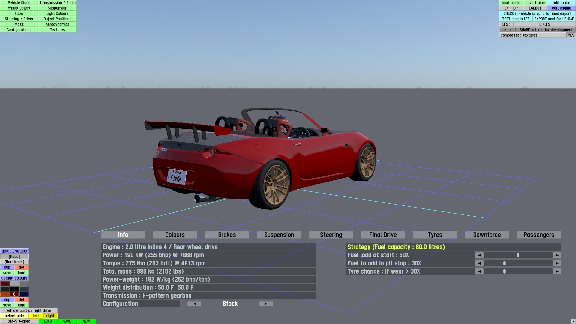The width and height of the screenshot is (576, 324).
Task: Toggle Compressed textures YES button
Action: tap(571, 35)
